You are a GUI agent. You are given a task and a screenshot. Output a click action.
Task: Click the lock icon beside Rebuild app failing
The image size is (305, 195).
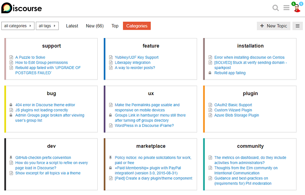[210, 73]
